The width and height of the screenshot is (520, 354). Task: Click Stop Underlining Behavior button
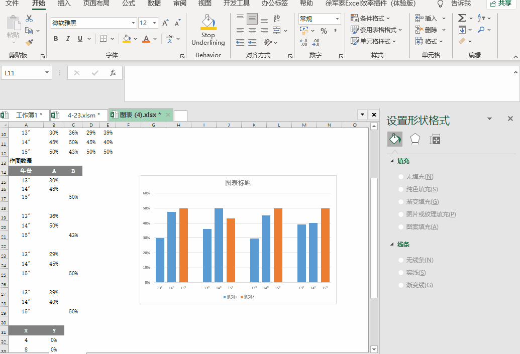(209, 30)
